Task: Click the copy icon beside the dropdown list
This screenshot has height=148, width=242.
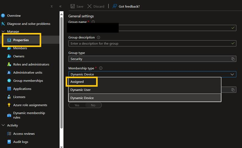Action: point(233,90)
